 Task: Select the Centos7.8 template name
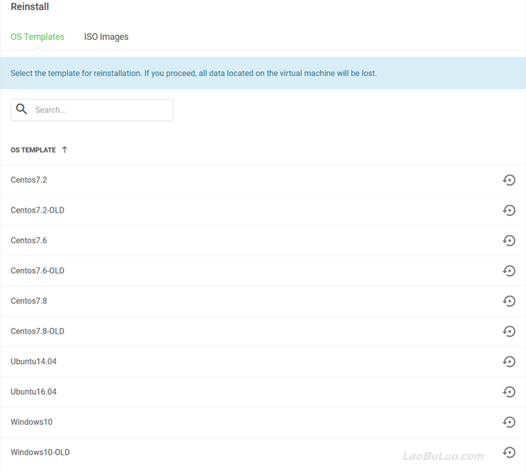[x=29, y=301]
